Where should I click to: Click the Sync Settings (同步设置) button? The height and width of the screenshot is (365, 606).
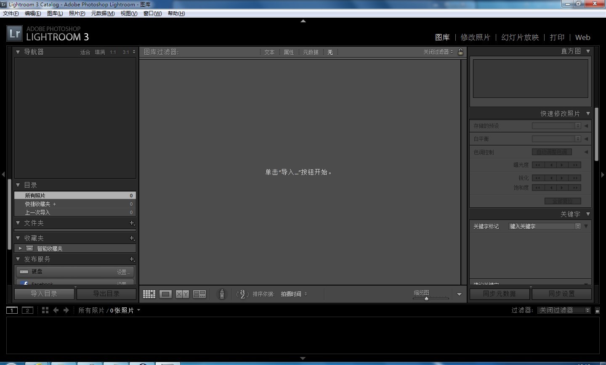(x=561, y=294)
